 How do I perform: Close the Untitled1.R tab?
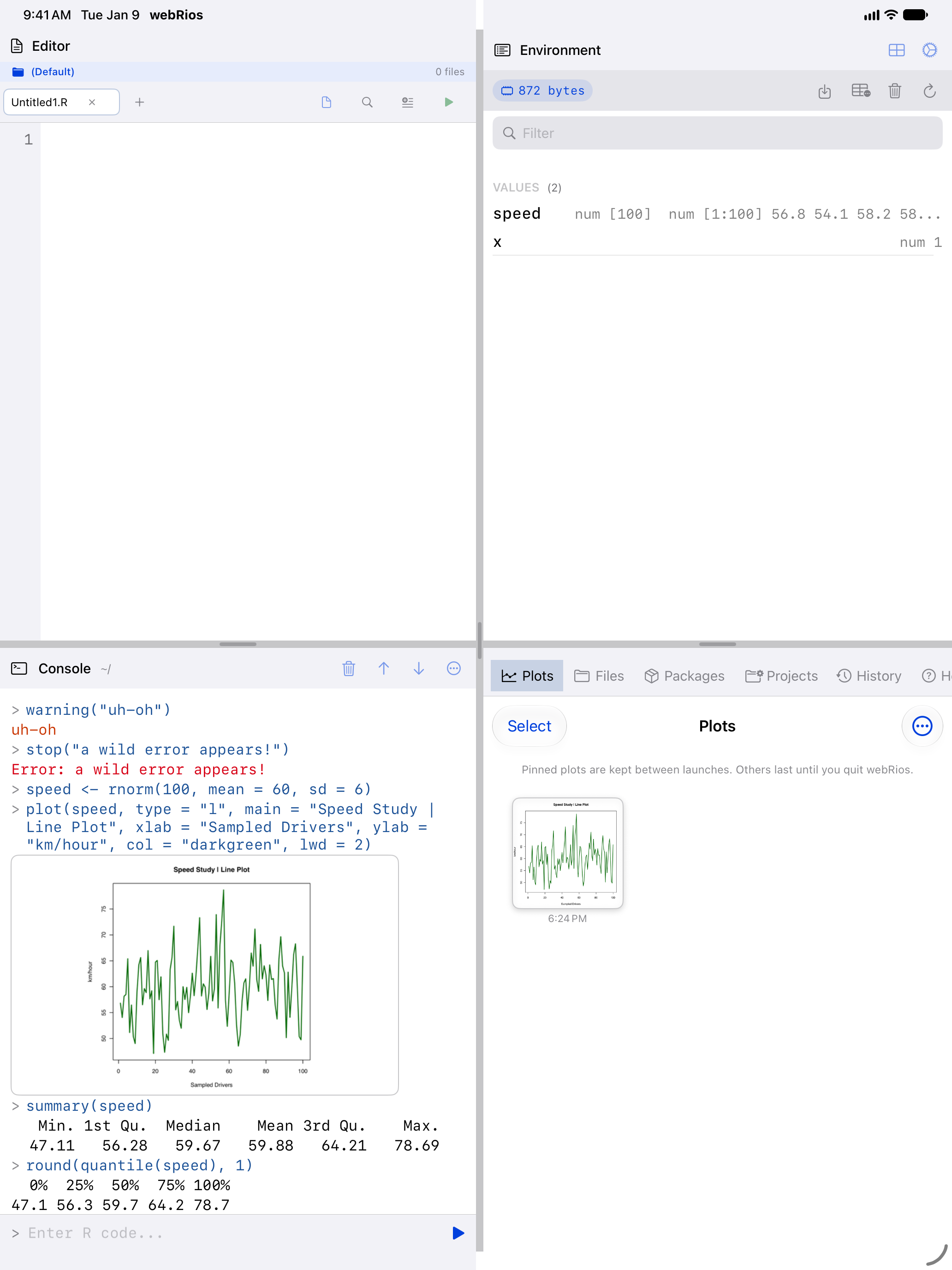(x=92, y=102)
